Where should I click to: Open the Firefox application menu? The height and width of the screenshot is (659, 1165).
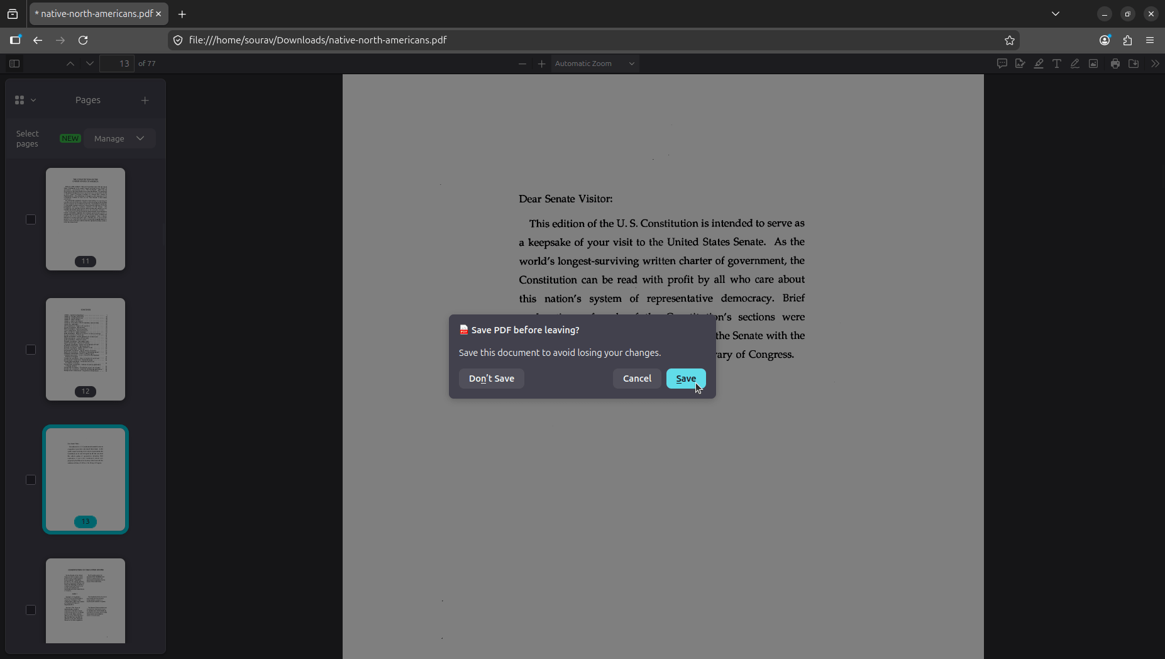(x=1150, y=40)
